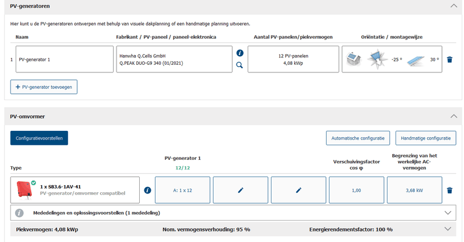Collapse the PV-omvormer section
The height and width of the screenshot is (242, 464).
point(454,116)
